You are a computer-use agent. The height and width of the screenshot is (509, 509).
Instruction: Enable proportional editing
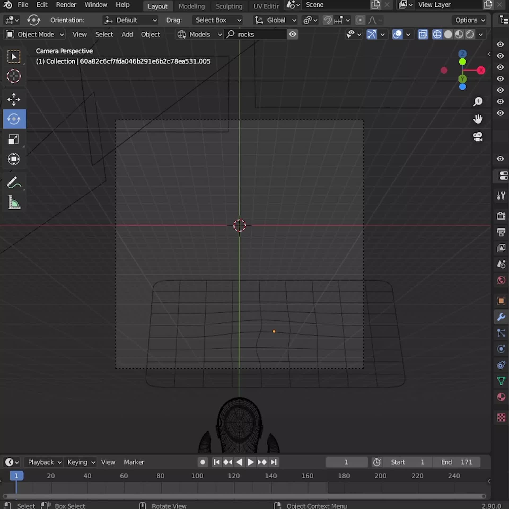pyautogui.click(x=360, y=20)
